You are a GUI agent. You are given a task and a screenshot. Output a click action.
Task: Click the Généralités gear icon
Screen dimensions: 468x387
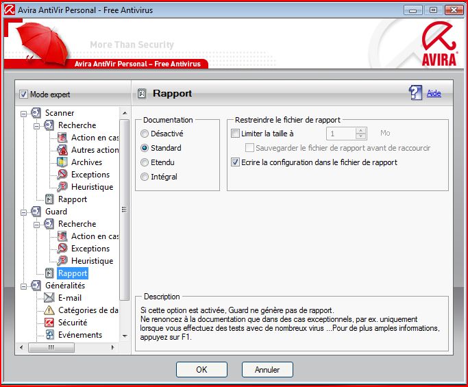click(x=36, y=285)
